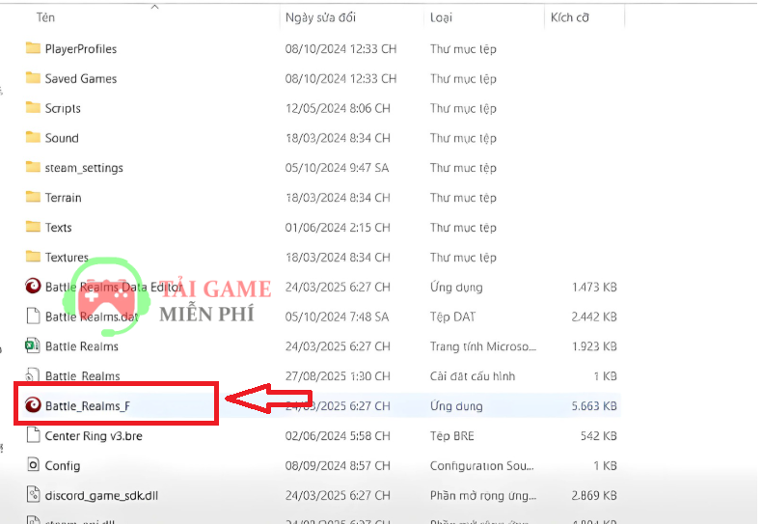Click the Excel icon of the Battle Realms spreadsheet

(33, 345)
